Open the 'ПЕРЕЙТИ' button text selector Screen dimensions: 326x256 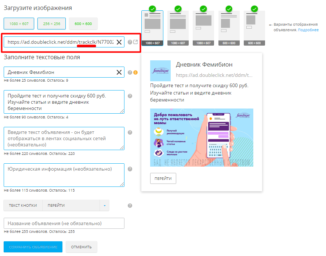pos(71,206)
